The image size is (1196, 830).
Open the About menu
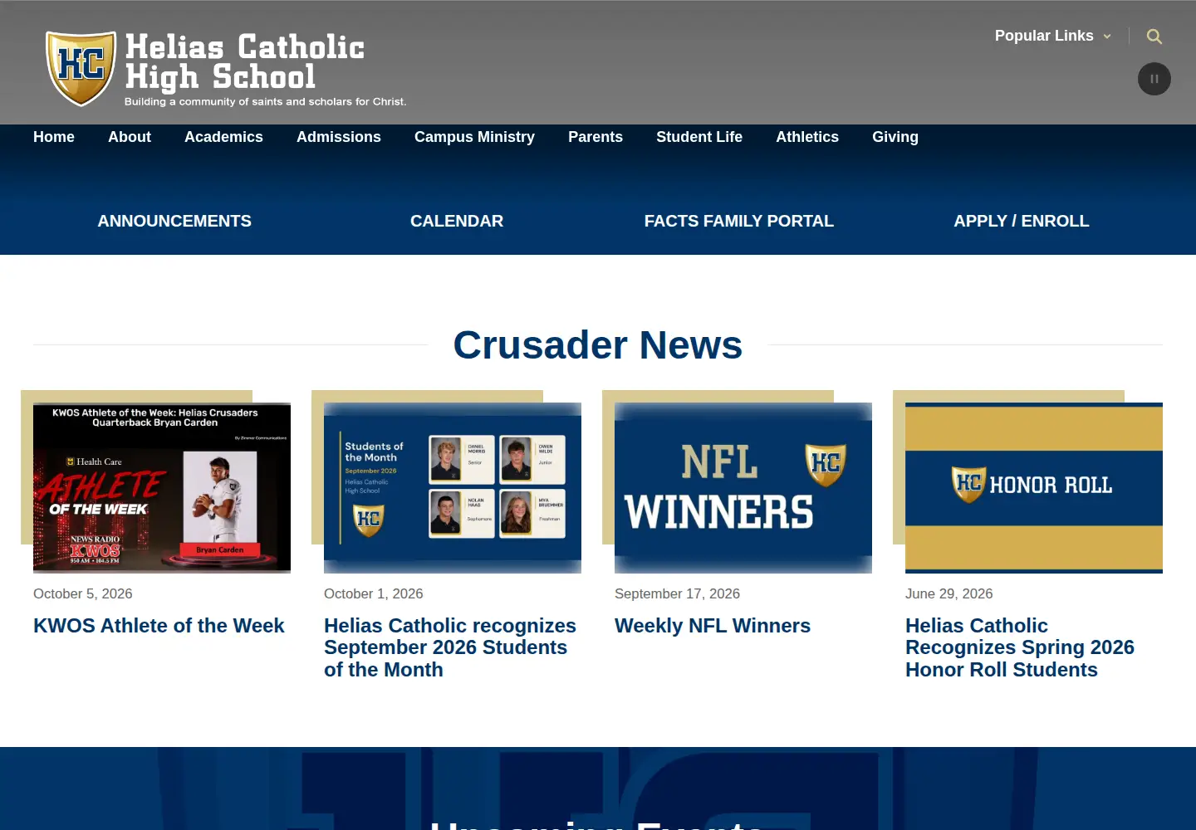click(130, 137)
